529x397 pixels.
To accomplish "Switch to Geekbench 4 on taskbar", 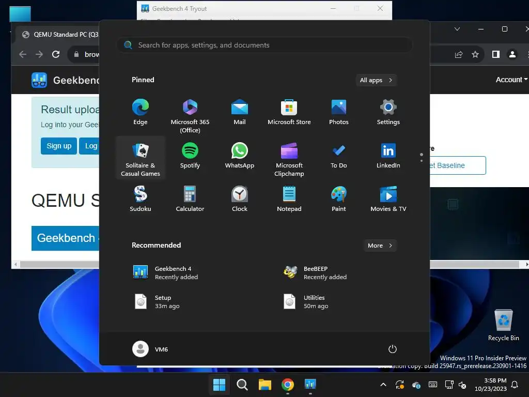I will [310, 384].
